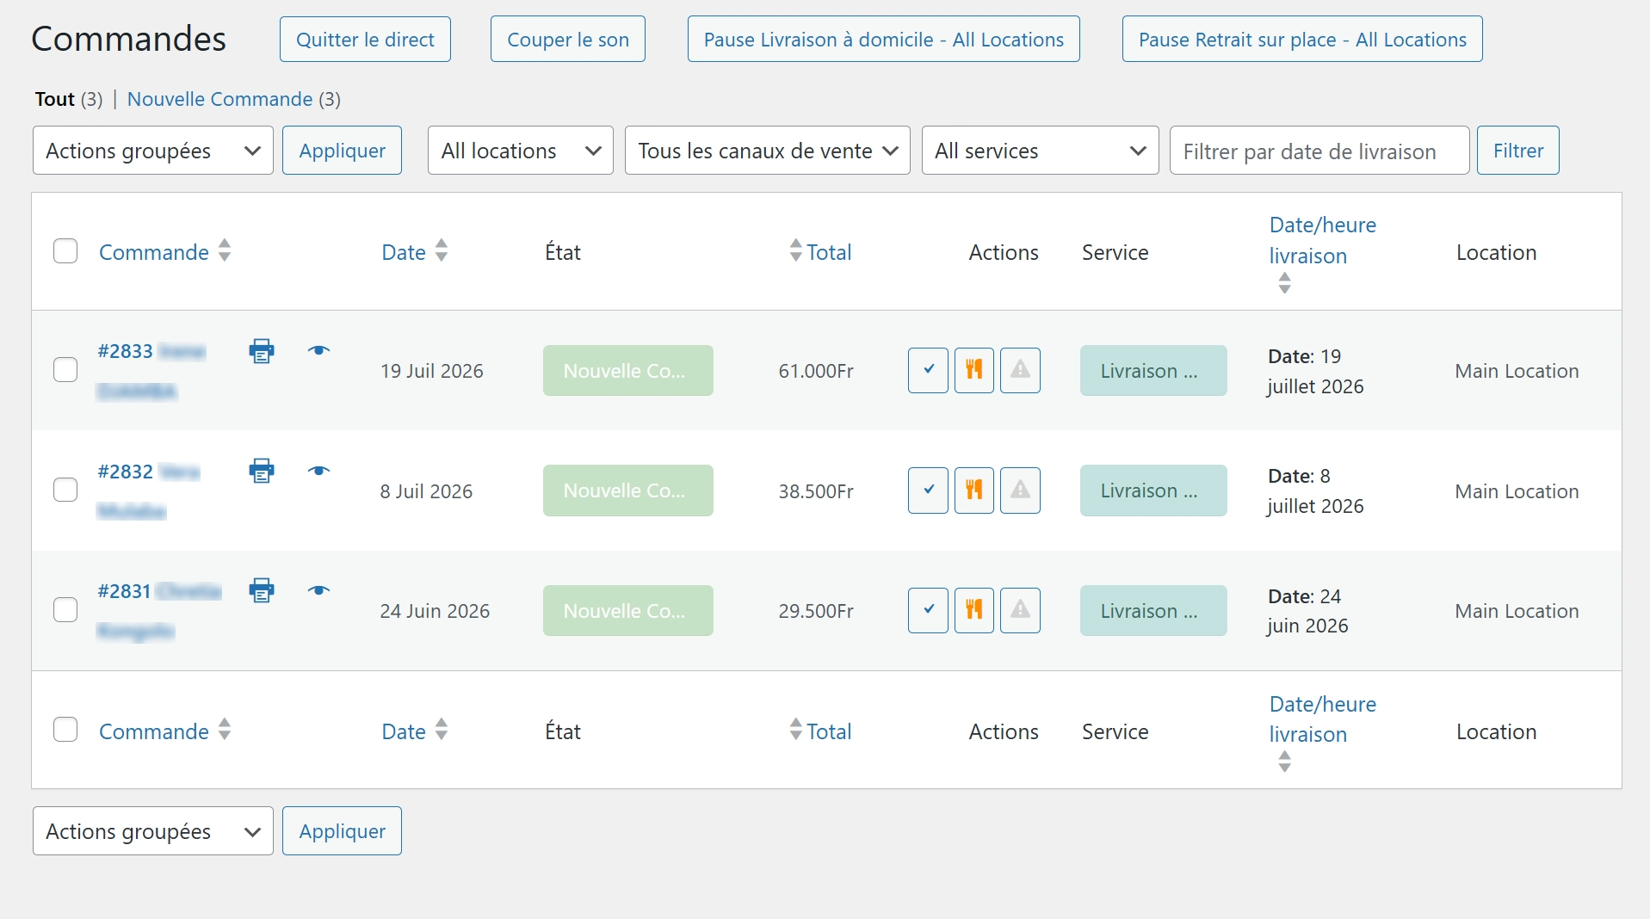Mark order #2832 complete with checkmark icon
Screen dimensions: 1650x919
click(928, 490)
